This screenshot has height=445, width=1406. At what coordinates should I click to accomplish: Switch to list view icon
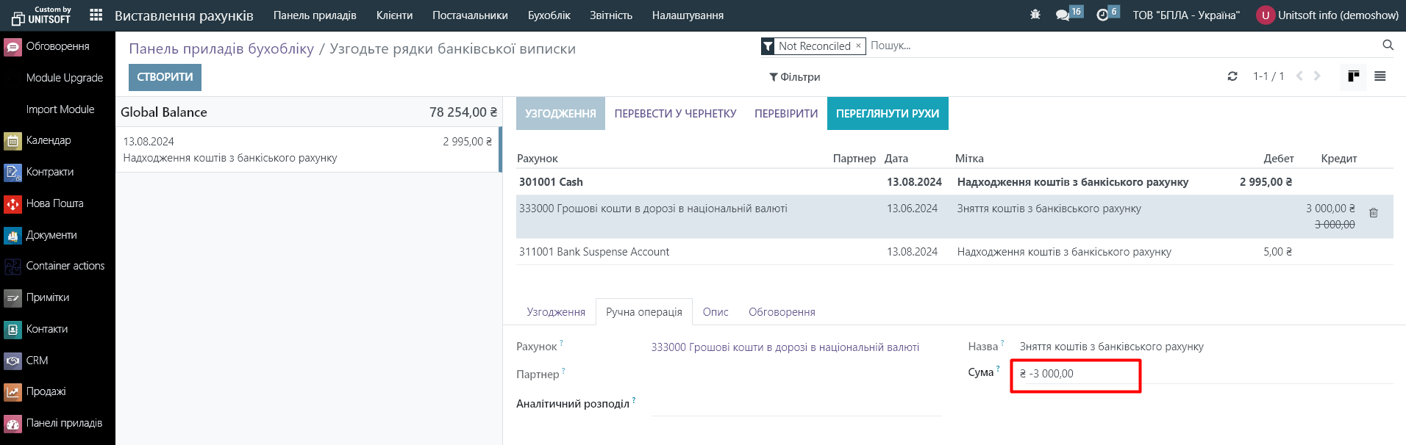[1380, 76]
